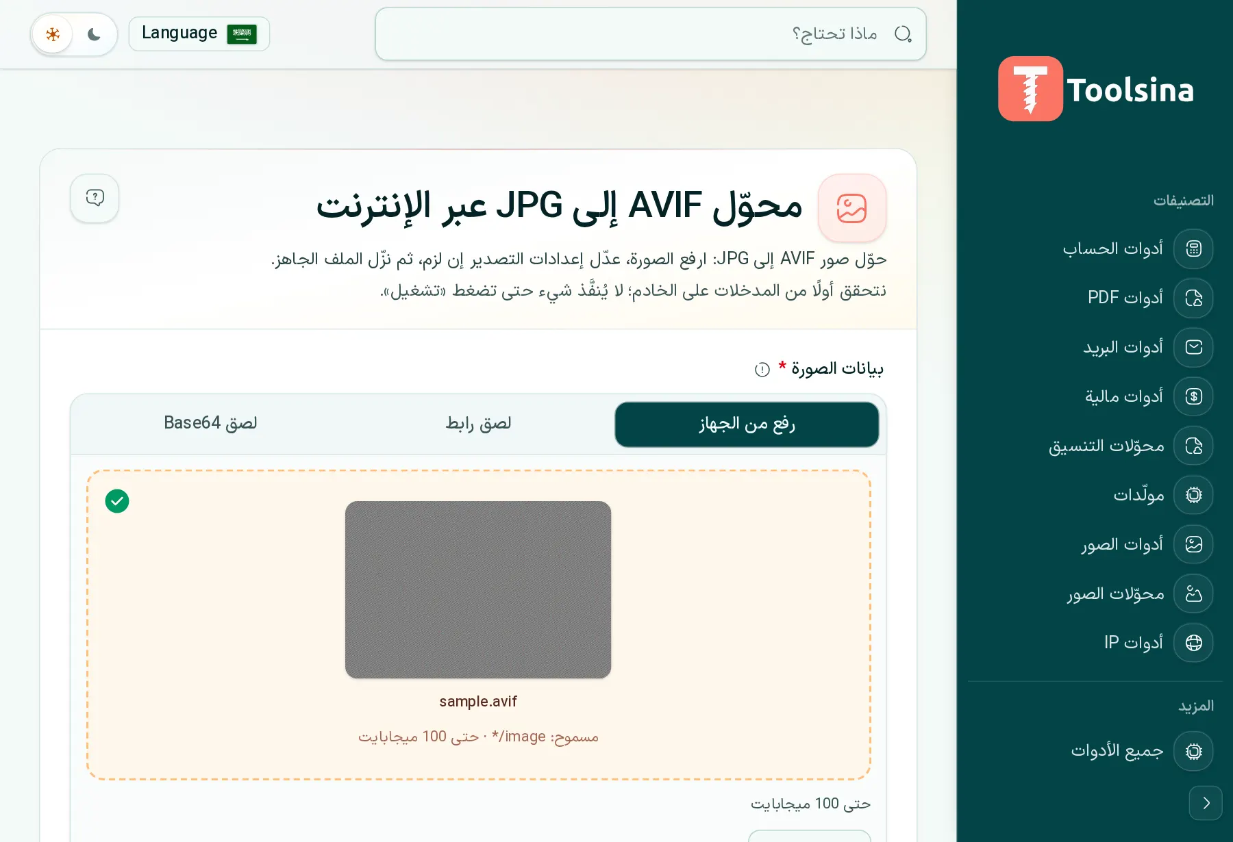The image size is (1233, 842).
Task: Click the sample.avif file name
Action: 478,702
